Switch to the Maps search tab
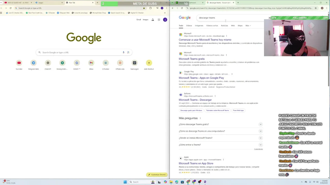The image size is (330, 185). 240,25
